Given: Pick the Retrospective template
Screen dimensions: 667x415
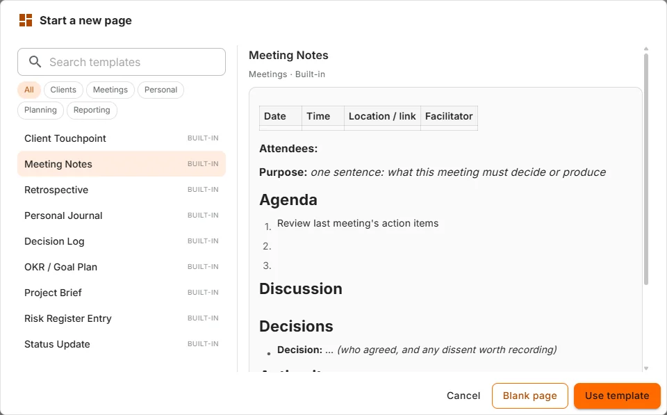Looking at the screenshot, I should [x=122, y=190].
